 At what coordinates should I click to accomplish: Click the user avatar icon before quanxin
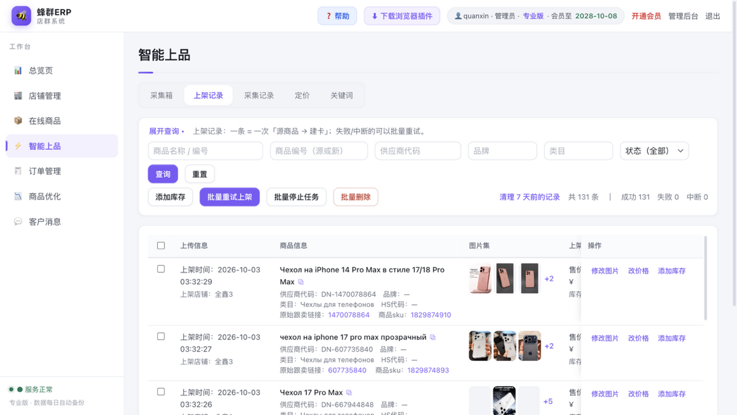coord(458,16)
